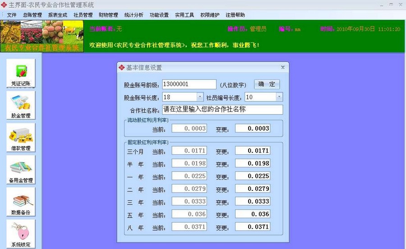
Task: Click the (八位数字) hint text
Action: pyautogui.click(x=233, y=85)
